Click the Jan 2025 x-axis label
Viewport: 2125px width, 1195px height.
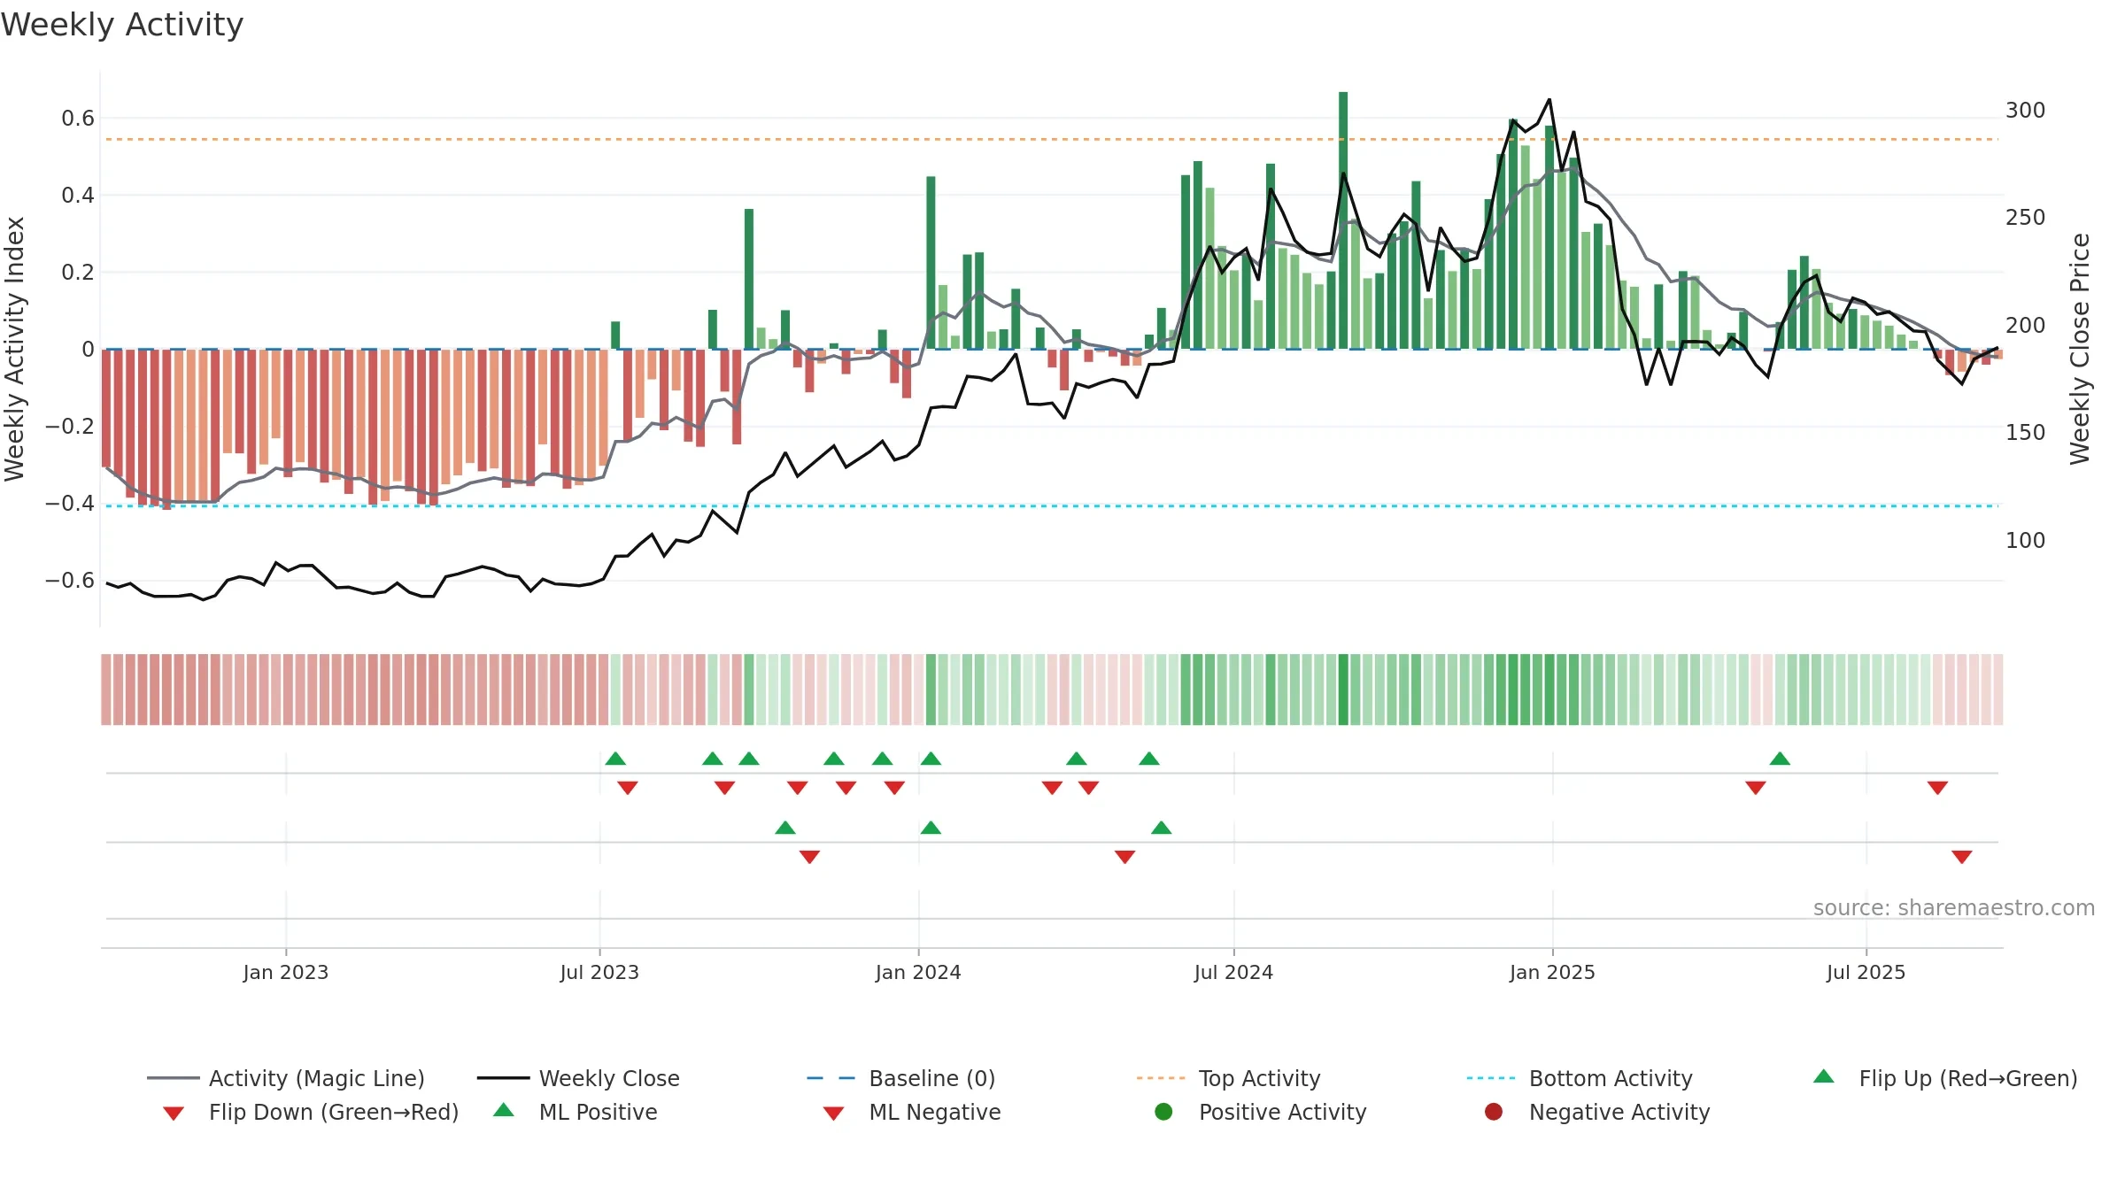pyautogui.click(x=1552, y=972)
